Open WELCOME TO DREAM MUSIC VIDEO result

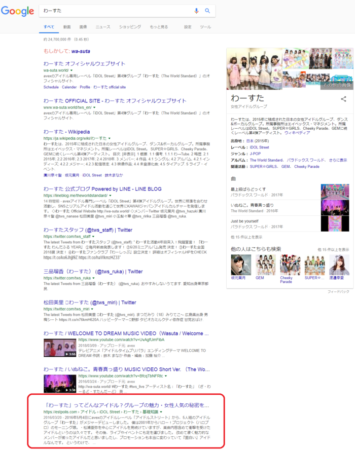[126, 333]
